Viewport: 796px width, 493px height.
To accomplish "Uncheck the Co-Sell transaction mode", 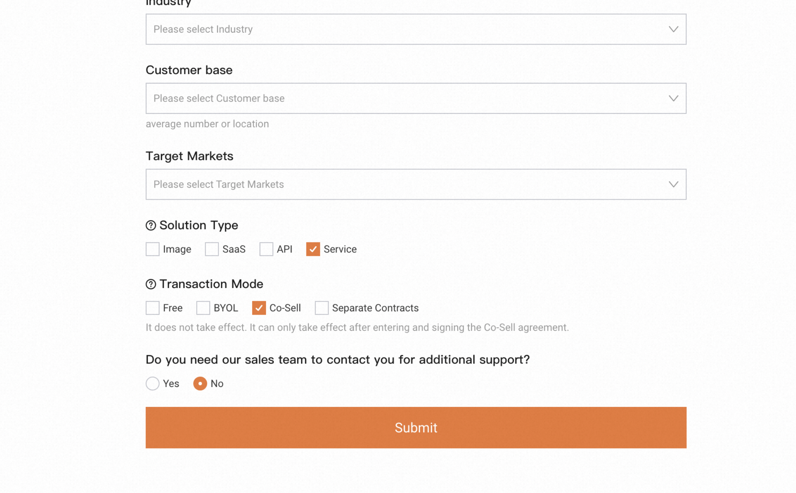I will [x=259, y=308].
